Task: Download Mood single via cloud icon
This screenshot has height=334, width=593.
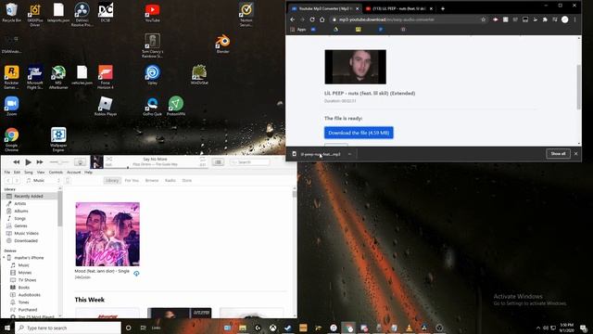Action: click(x=136, y=274)
